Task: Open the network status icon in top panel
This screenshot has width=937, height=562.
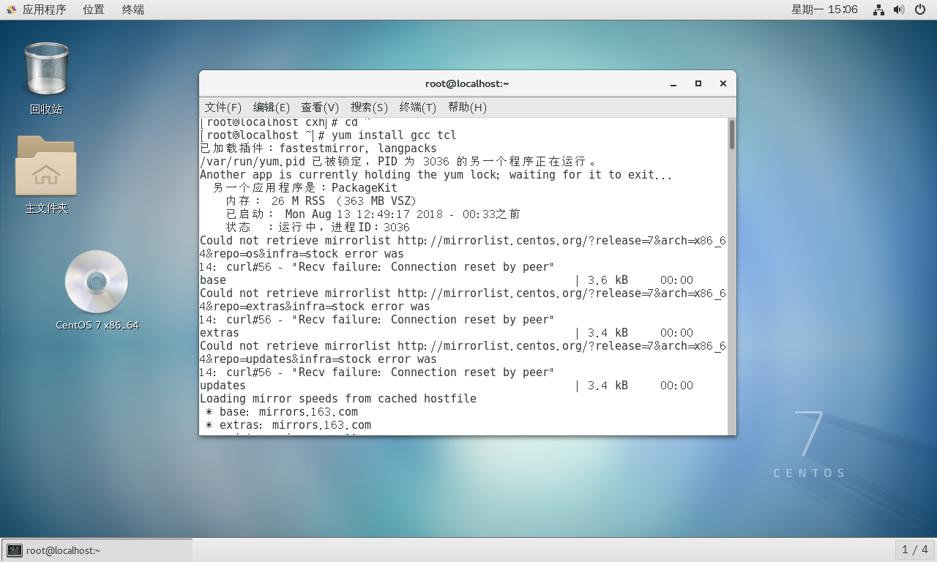Action: point(878,10)
